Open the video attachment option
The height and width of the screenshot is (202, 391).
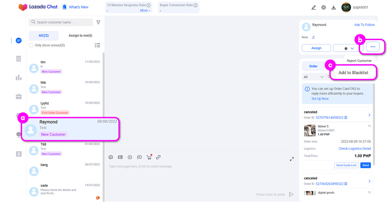click(130, 157)
